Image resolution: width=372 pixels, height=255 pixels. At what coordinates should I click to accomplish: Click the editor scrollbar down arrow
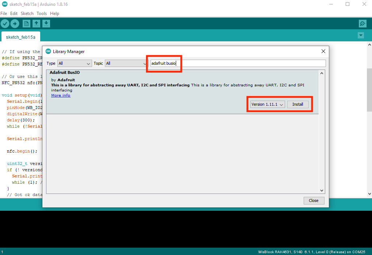(x=369, y=194)
